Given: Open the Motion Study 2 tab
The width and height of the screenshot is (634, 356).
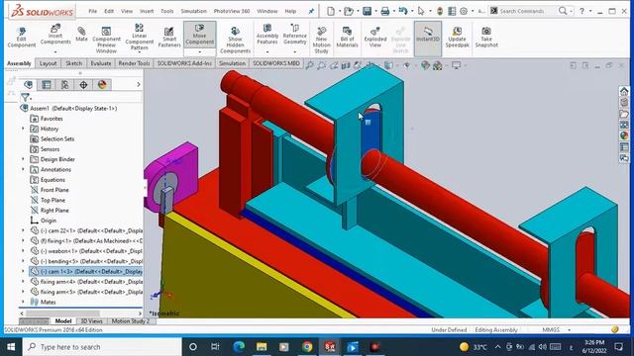Looking at the screenshot, I should pos(130,321).
